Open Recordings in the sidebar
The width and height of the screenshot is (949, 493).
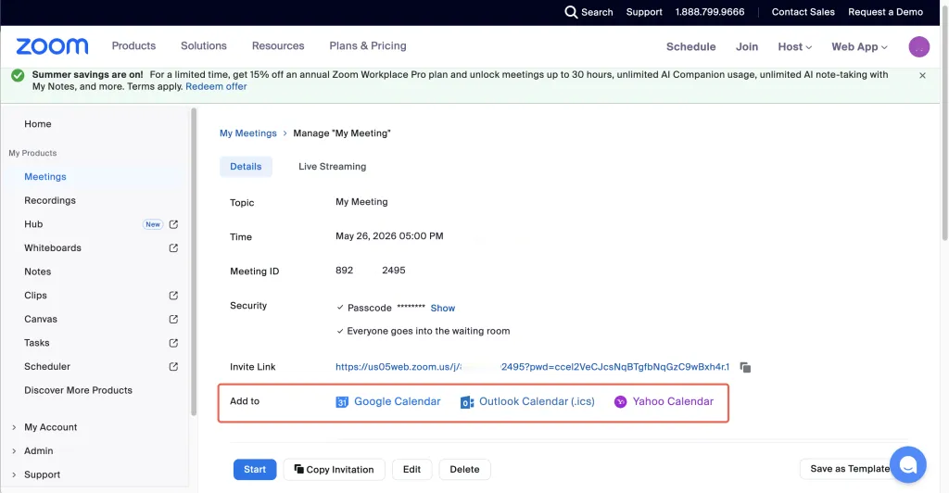50,200
